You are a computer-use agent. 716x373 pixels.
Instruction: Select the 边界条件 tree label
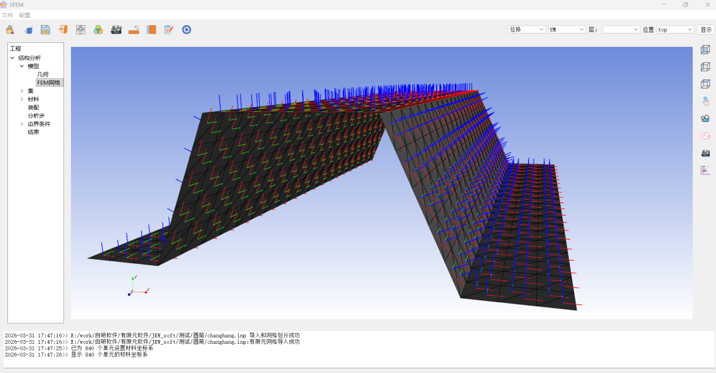click(x=39, y=124)
